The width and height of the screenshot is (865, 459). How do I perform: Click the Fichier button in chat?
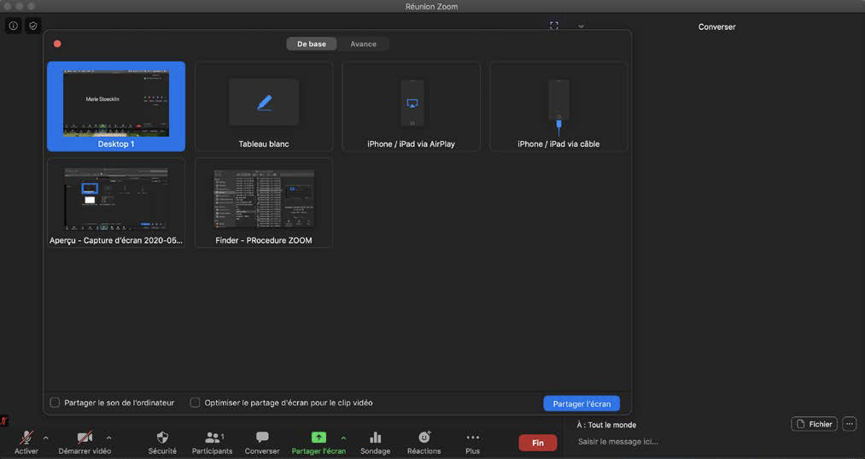point(814,424)
